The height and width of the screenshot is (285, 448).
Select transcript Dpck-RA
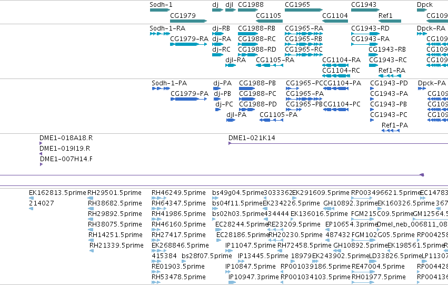[422, 34]
